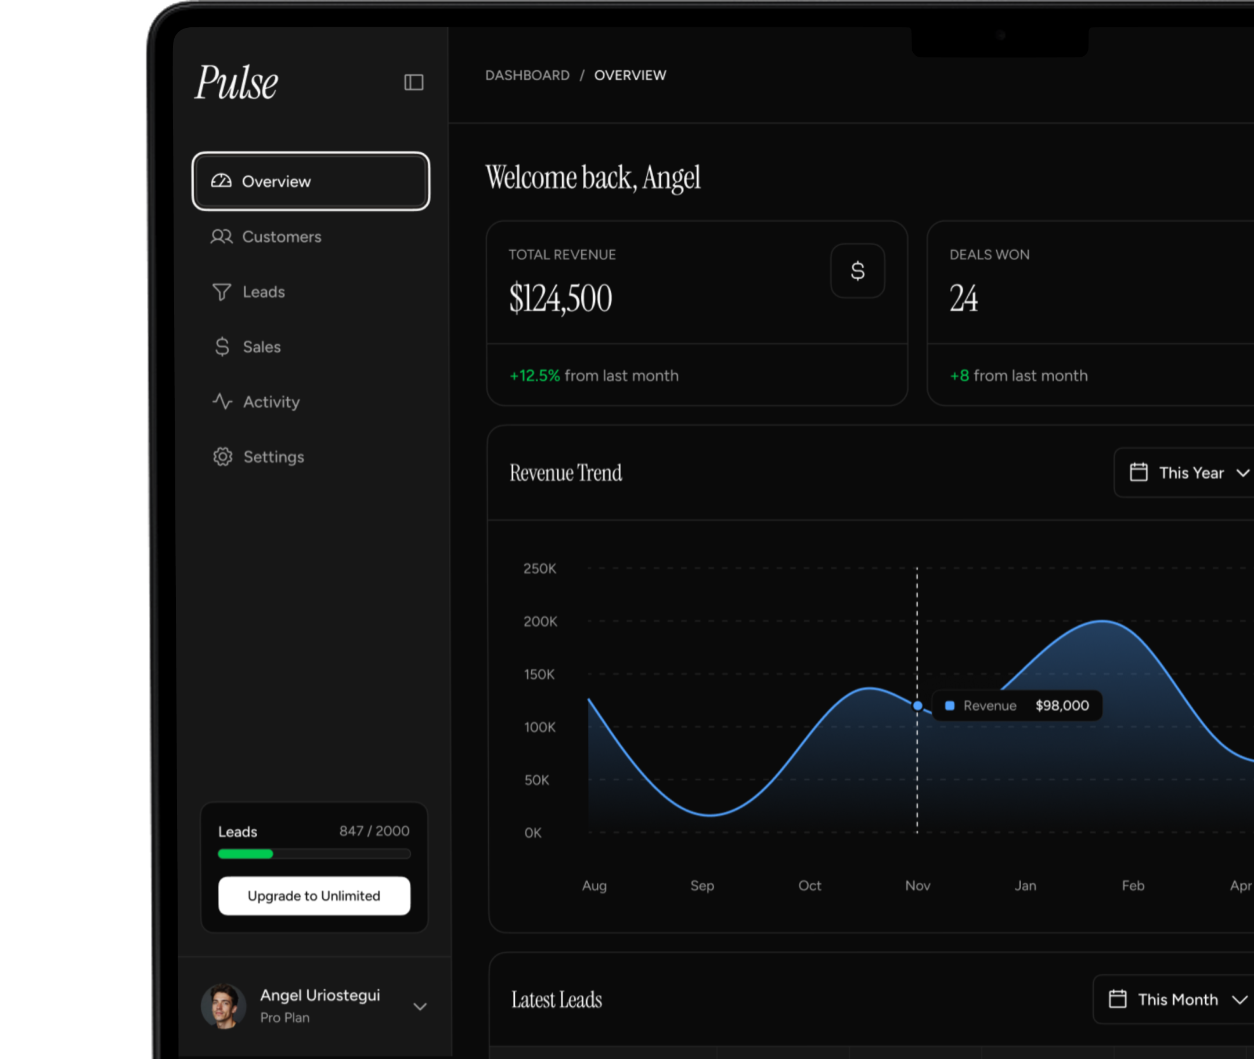This screenshot has height=1059, width=1254.
Task: Open the Revenue Trend section title
Action: [x=565, y=473]
